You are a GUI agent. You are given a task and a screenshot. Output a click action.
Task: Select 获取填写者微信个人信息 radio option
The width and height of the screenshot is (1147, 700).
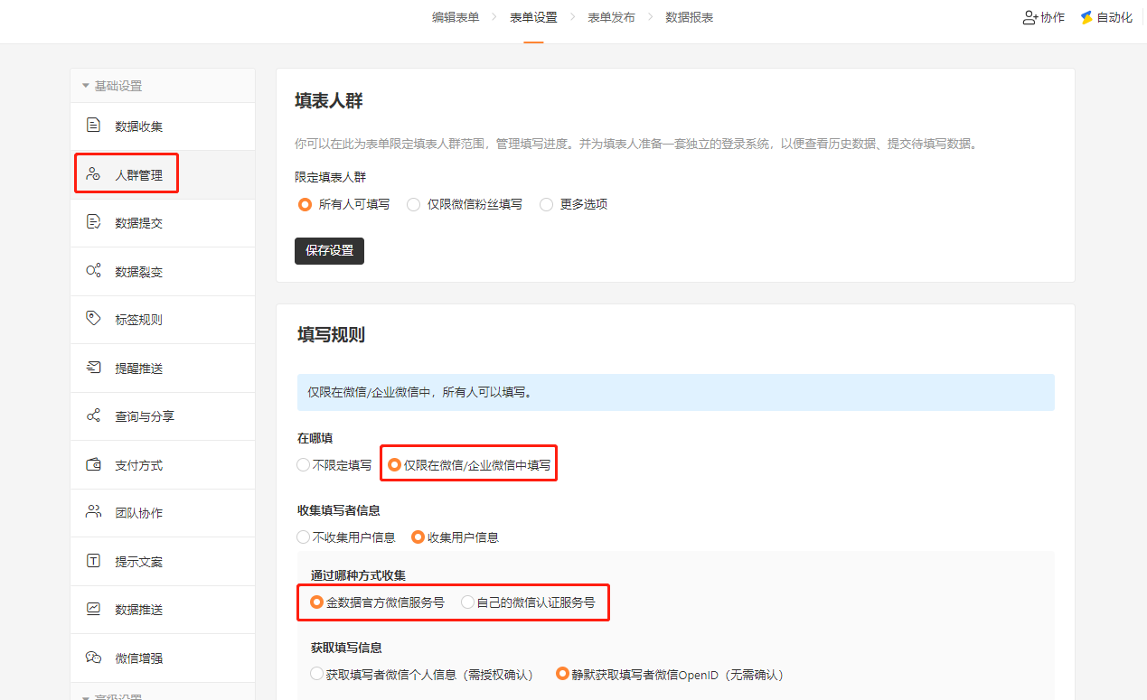(x=316, y=674)
